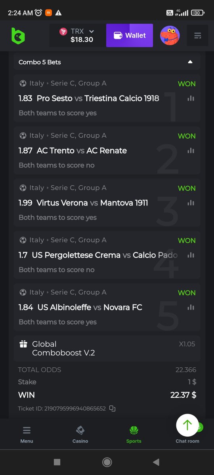The image size is (214, 475).
Task: Select the Sports tab
Action: (134, 434)
